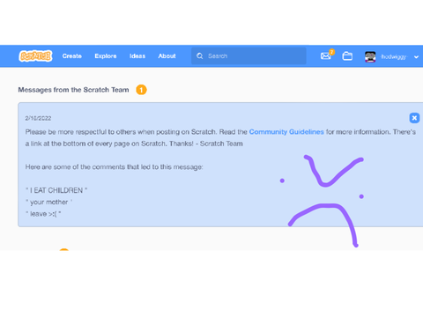Click the orange unread count badge on envelope
This screenshot has height=317, width=423.
click(x=331, y=52)
